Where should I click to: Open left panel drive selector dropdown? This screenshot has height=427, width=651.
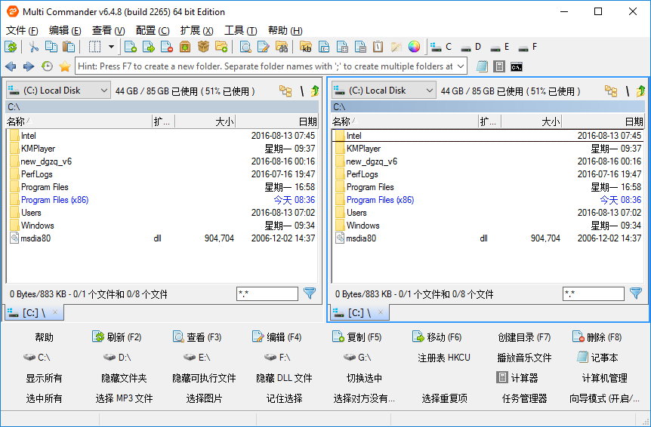click(x=59, y=91)
